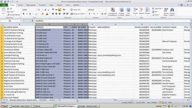192x108 pixels.
Task: Click text orientation icon
Action: coord(64,10)
